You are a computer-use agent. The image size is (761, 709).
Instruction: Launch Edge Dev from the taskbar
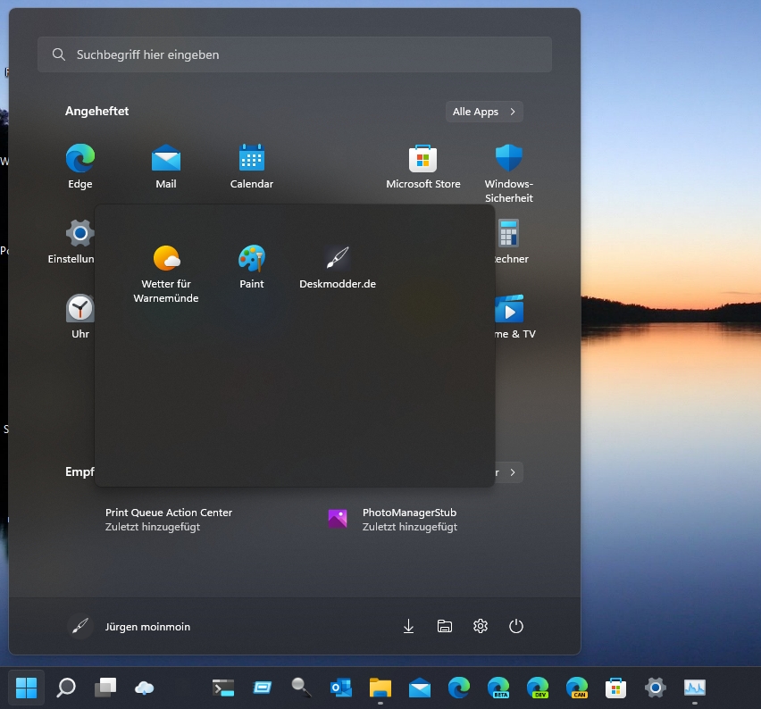538,688
